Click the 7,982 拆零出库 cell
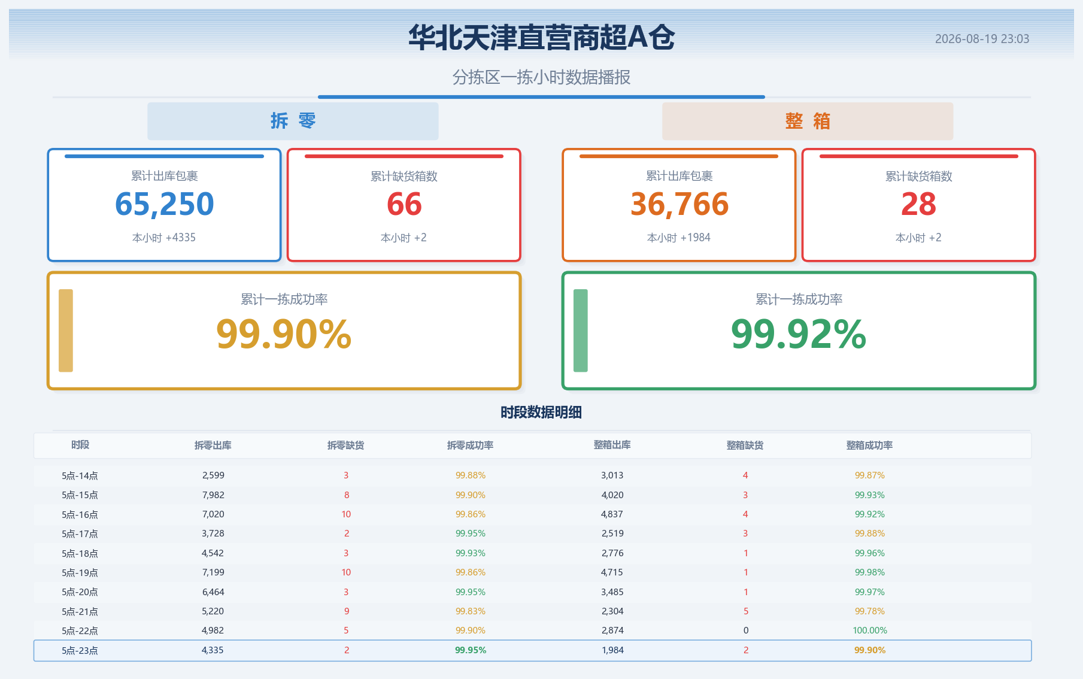Viewport: 1083px width, 679px height. [x=213, y=495]
